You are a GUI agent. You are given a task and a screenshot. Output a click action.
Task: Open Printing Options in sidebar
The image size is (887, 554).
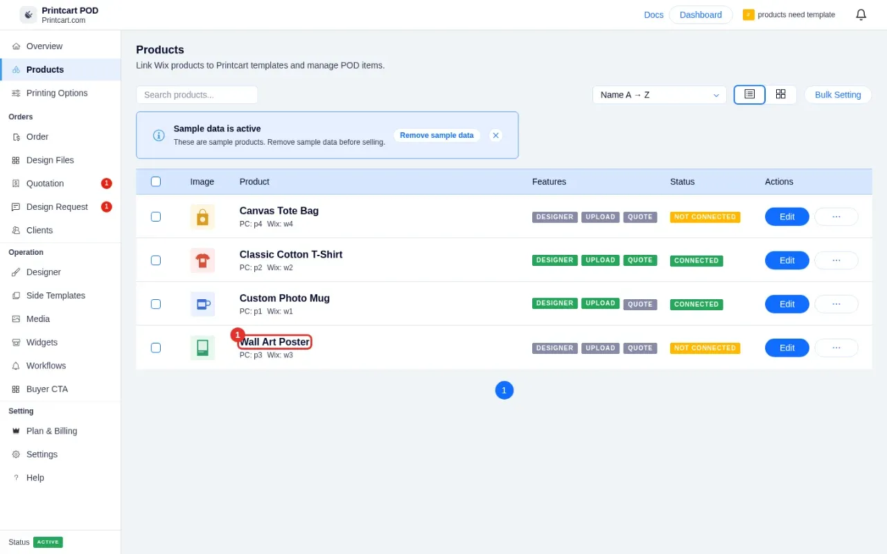60,93
